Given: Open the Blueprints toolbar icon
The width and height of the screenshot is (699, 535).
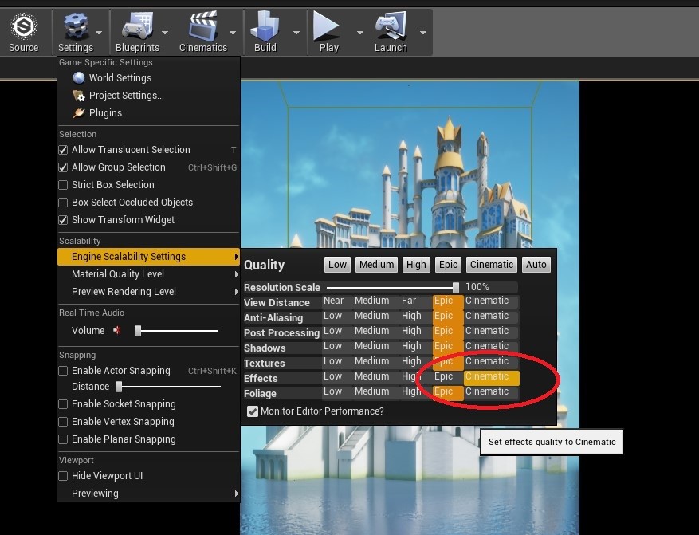Looking at the screenshot, I should pyautogui.click(x=137, y=27).
